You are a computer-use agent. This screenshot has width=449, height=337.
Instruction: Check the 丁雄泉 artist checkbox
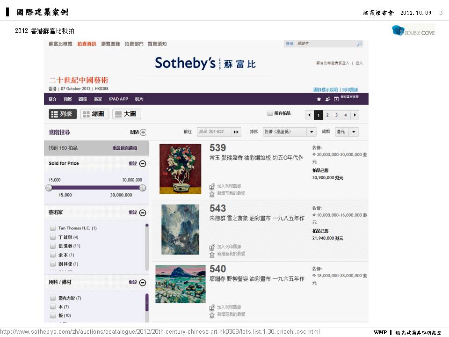pyautogui.click(x=53, y=237)
